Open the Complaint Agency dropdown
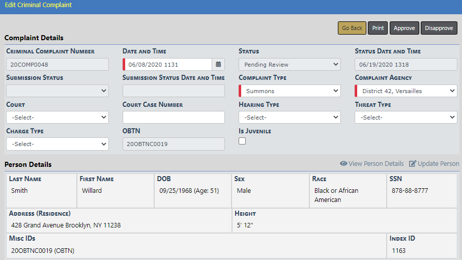Screen dimensions: 462x260 coord(406,91)
